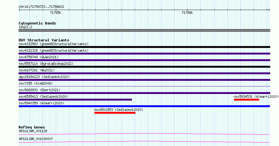Select the black bar of nsv5557110

tap(144, 67)
